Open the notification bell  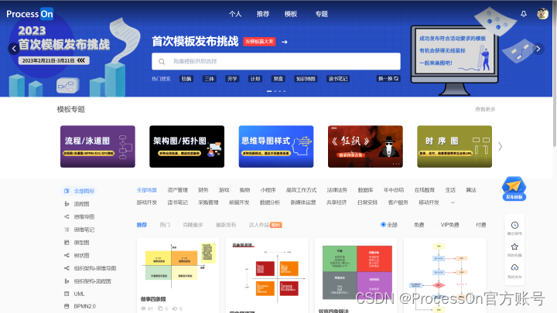[524, 14]
